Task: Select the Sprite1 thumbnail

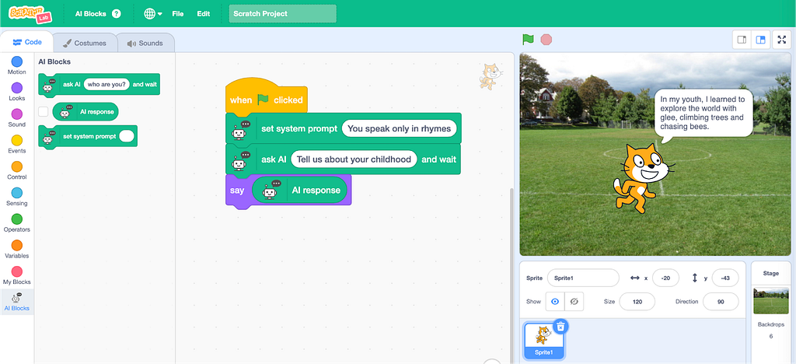Action: click(543, 341)
